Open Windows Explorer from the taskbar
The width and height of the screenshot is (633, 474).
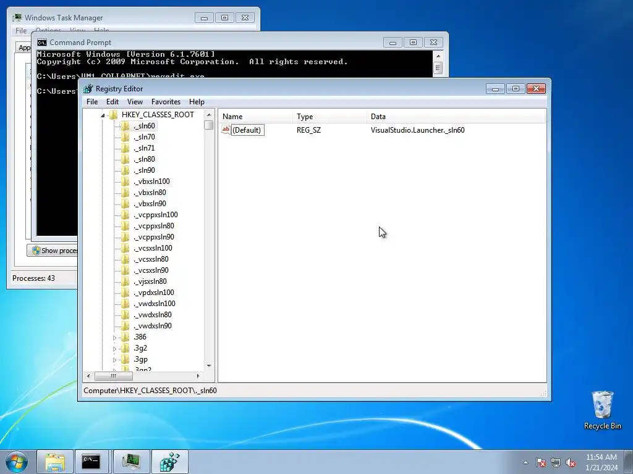click(x=55, y=462)
